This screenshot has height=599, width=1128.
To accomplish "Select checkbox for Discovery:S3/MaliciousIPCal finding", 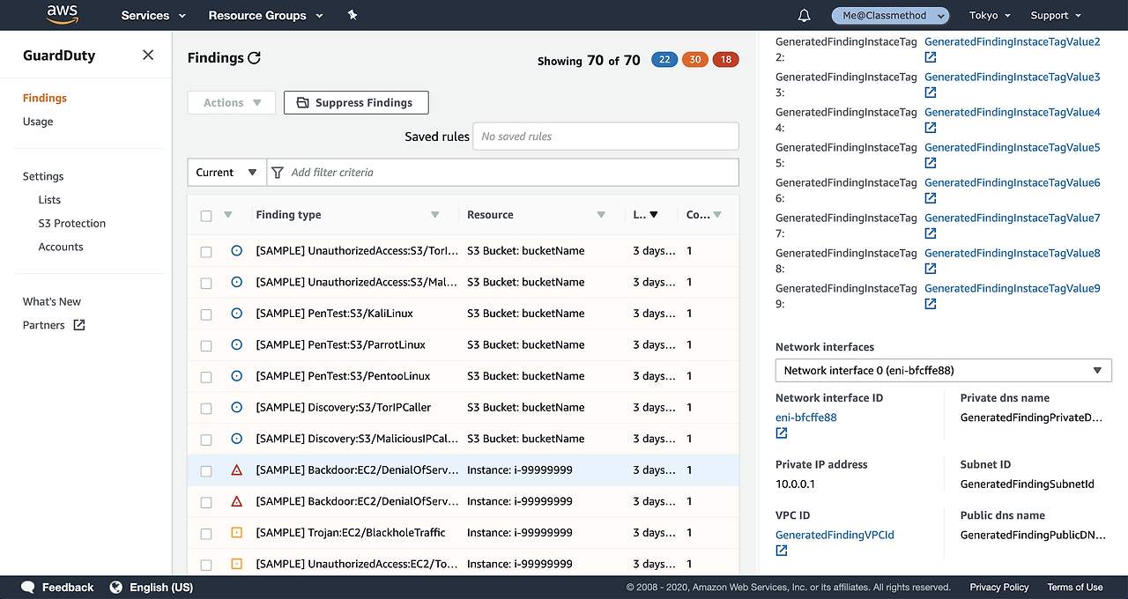I will point(206,440).
